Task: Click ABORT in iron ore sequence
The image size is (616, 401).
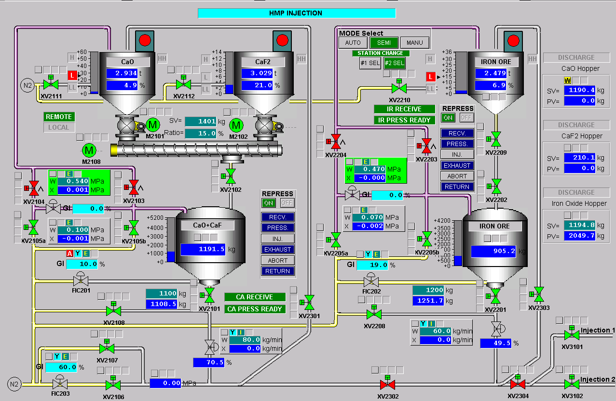Action: pyautogui.click(x=457, y=176)
